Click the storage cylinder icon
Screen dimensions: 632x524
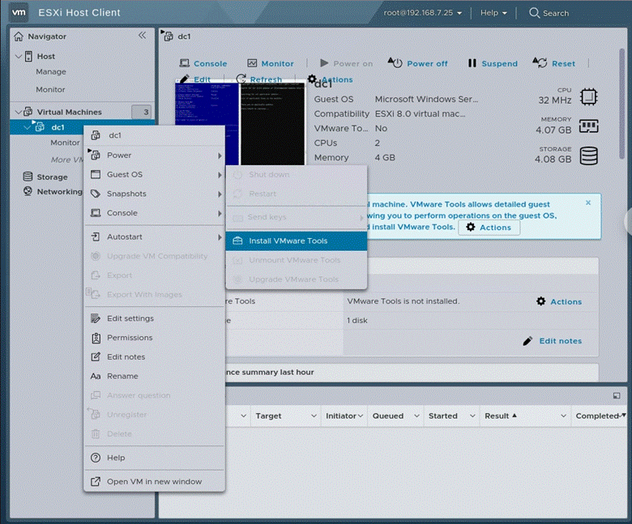[x=588, y=155]
